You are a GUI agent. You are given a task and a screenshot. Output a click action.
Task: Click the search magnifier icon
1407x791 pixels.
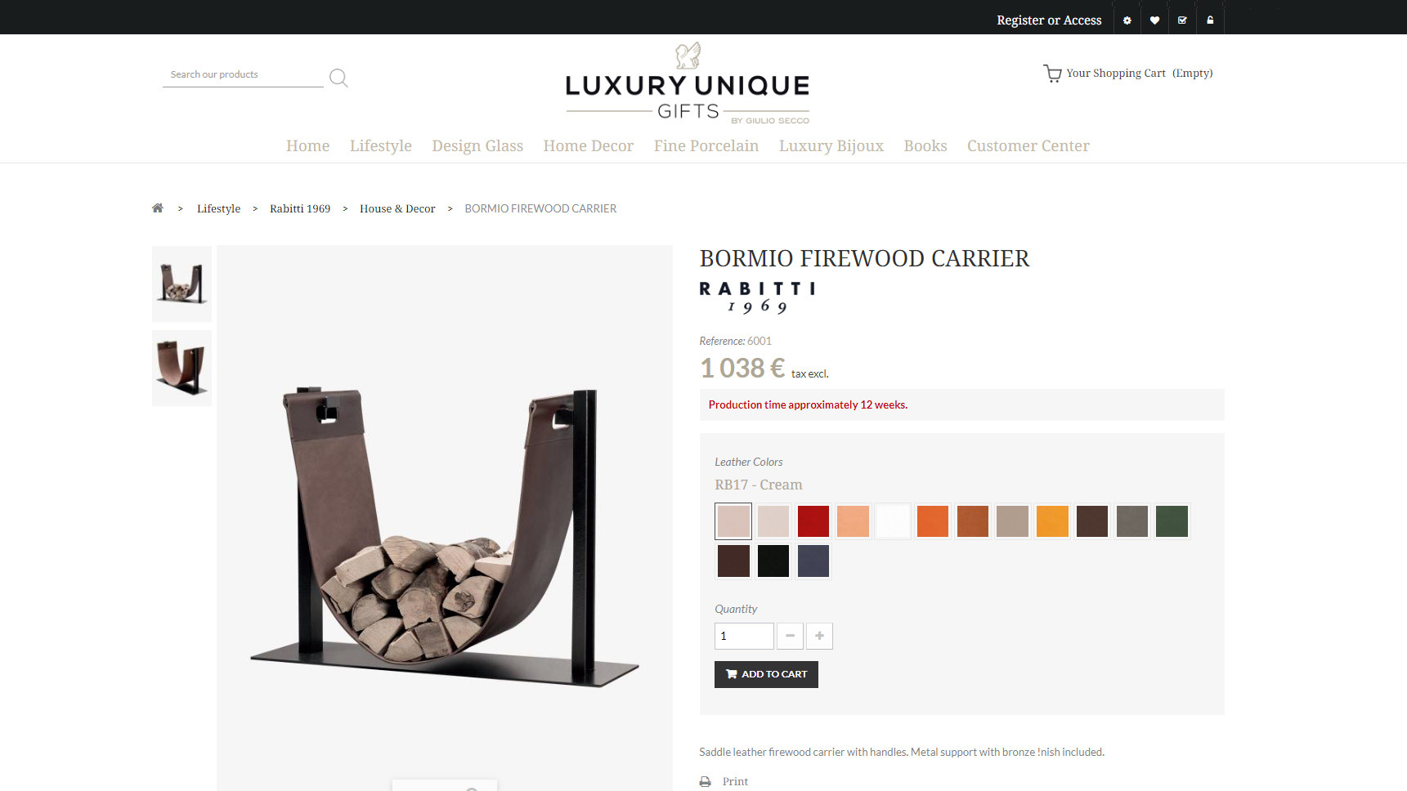pyautogui.click(x=338, y=78)
